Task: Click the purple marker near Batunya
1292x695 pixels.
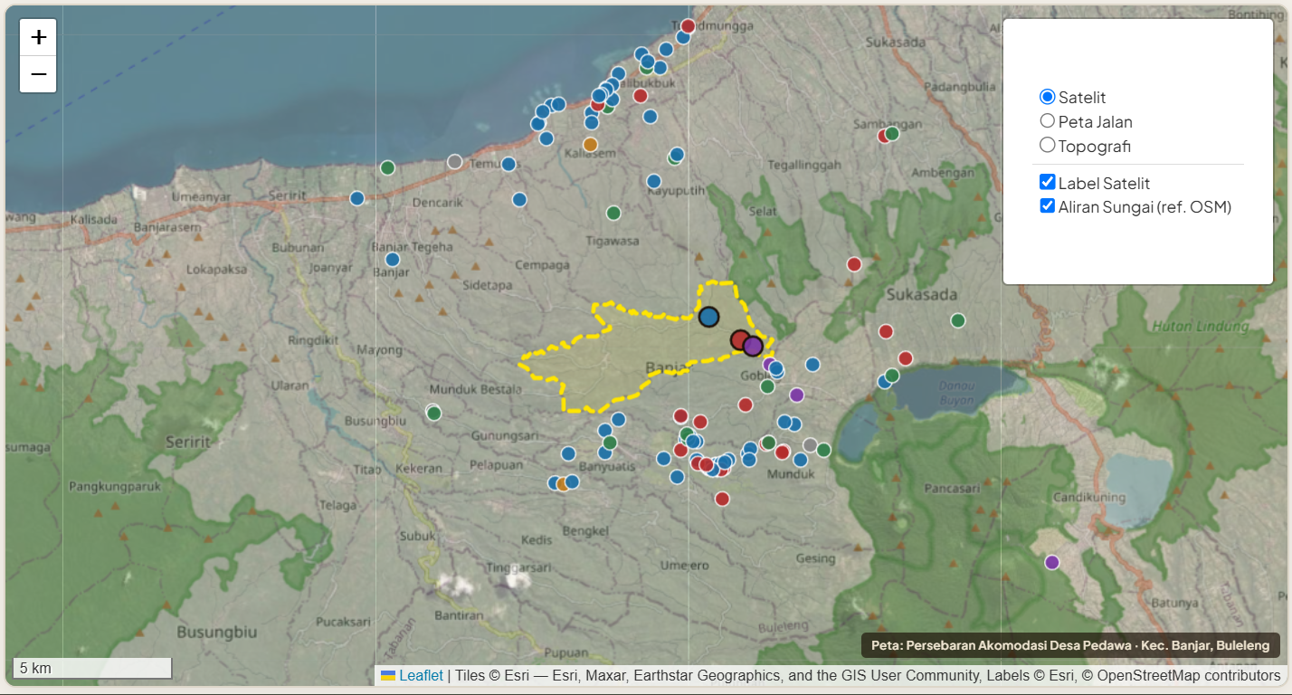Action: tap(1051, 562)
